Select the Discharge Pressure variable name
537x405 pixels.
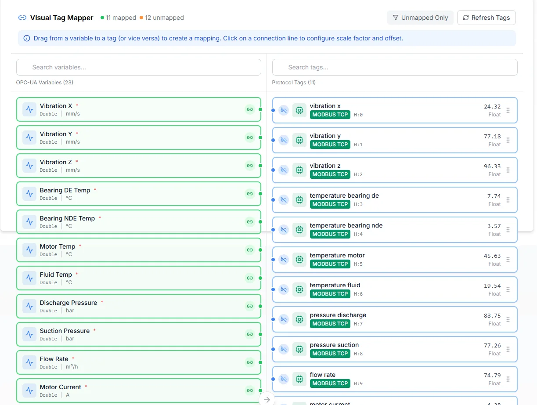click(x=68, y=303)
